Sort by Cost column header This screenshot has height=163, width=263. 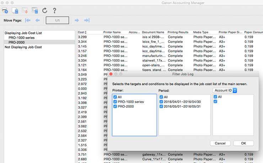coord(82,32)
